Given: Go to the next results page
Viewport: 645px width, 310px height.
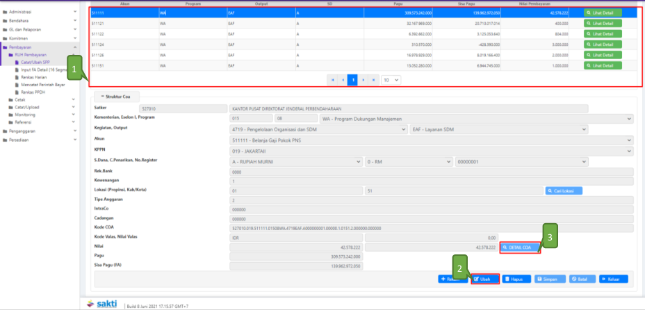Looking at the screenshot, I should (363, 80).
